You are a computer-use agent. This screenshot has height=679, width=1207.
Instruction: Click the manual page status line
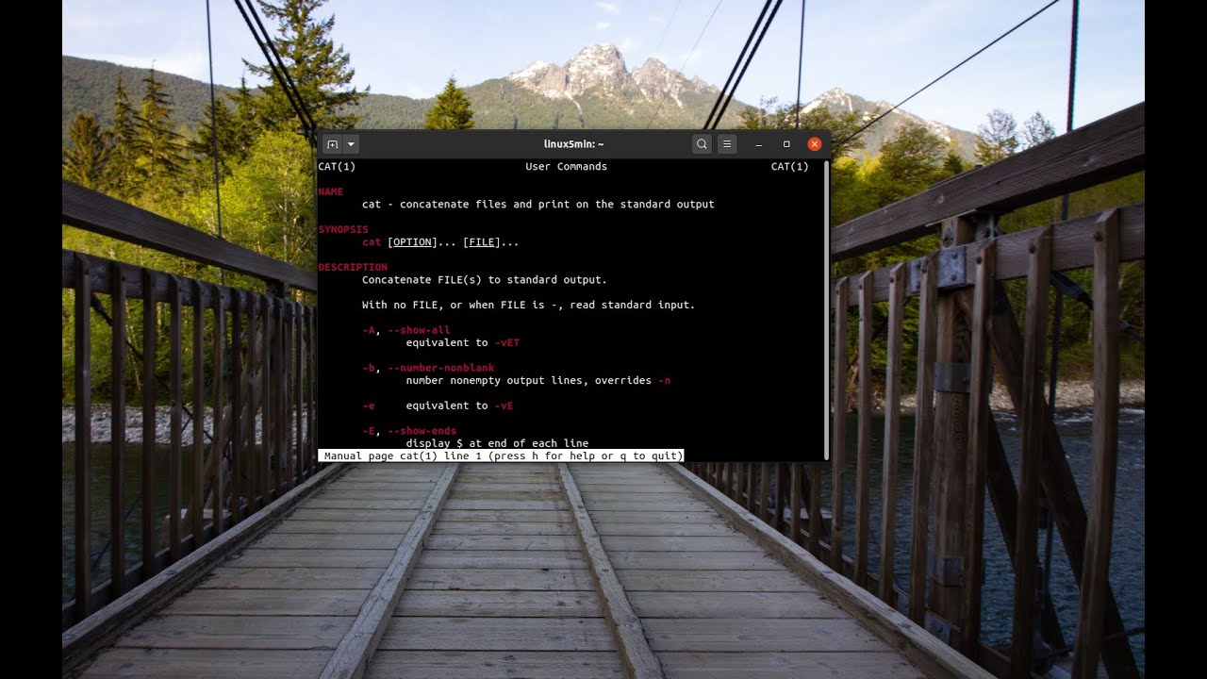[x=501, y=455]
